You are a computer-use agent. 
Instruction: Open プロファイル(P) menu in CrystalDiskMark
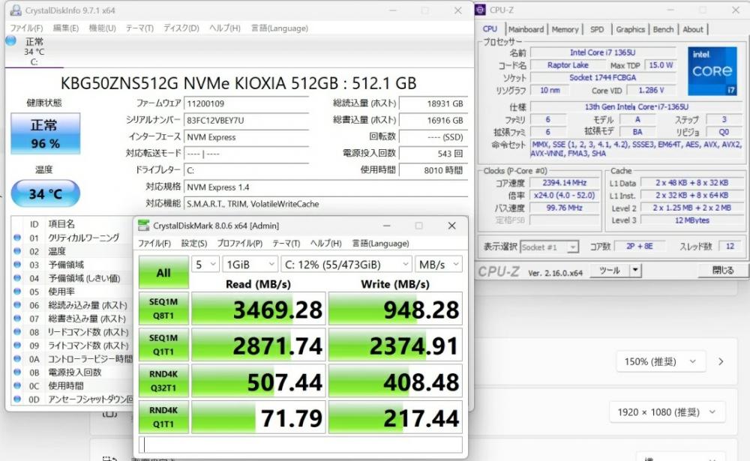tap(240, 244)
